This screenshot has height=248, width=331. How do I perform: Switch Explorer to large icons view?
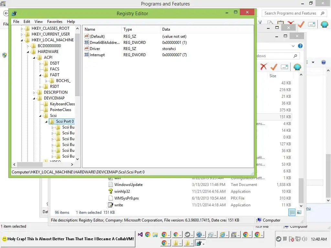click(299, 212)
